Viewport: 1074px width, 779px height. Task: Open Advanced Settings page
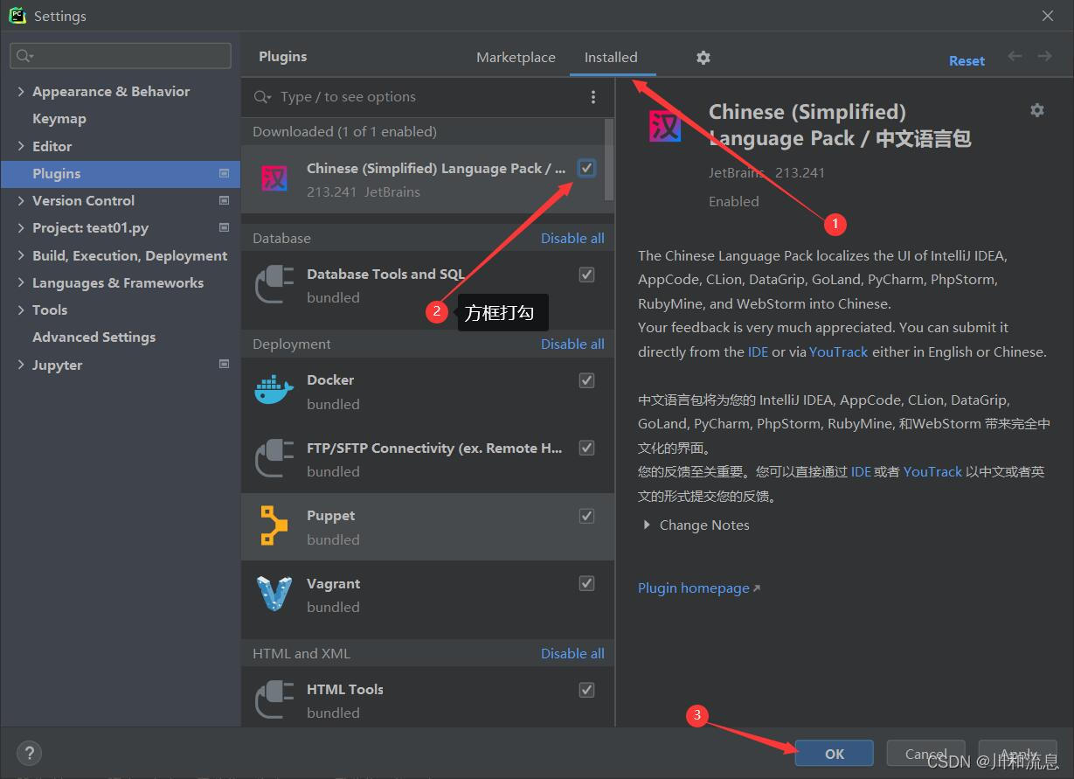pyautogui.click(x=94, y=337)
